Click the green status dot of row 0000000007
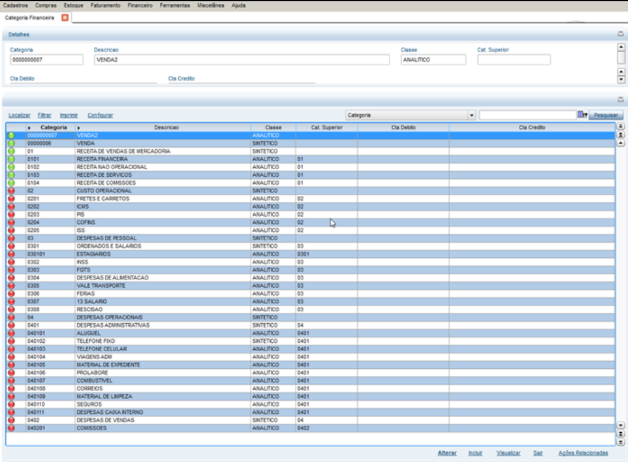This screenshot has width=628, height=462. [x=11, y=135]
